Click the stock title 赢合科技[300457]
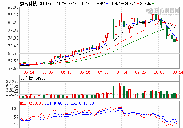 coord(37,4)
